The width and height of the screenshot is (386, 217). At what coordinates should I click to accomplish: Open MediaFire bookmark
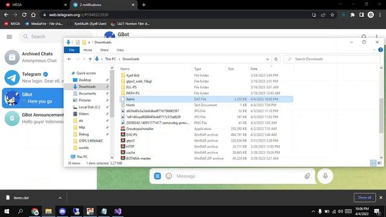[x=44, y=24]
